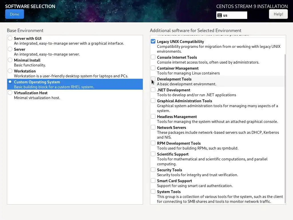
Task: Check Graphical Administration Tools box
Action: tap(153, 101)
